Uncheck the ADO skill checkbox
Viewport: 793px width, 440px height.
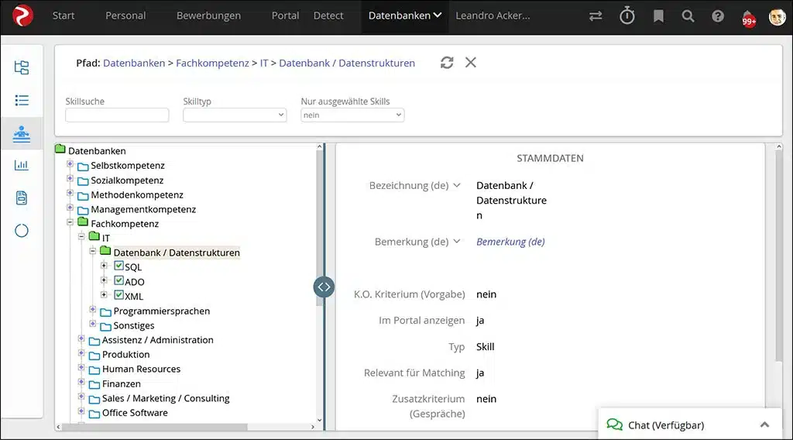point(118,280)
